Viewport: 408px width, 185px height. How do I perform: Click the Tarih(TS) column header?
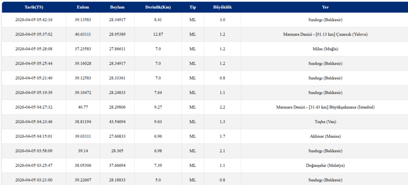coord(34,7)
